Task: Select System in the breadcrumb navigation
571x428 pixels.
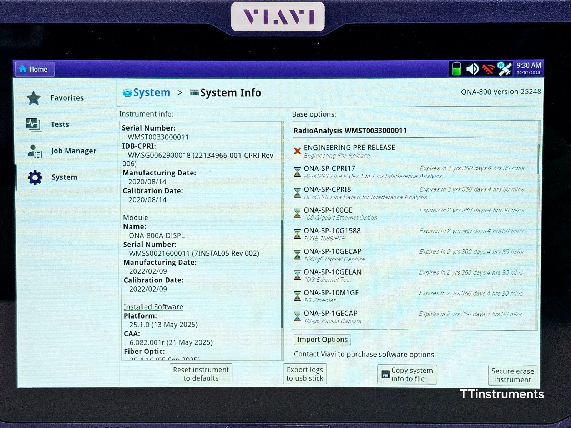Action: point(152,92)
